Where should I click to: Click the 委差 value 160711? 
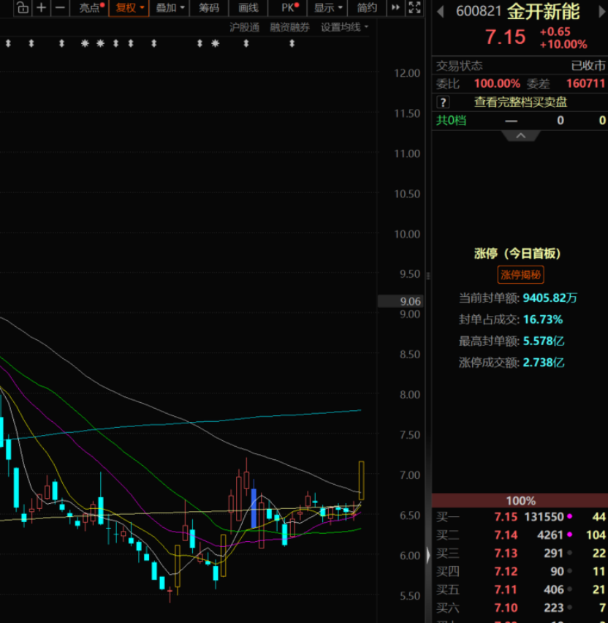click(586, 84)
